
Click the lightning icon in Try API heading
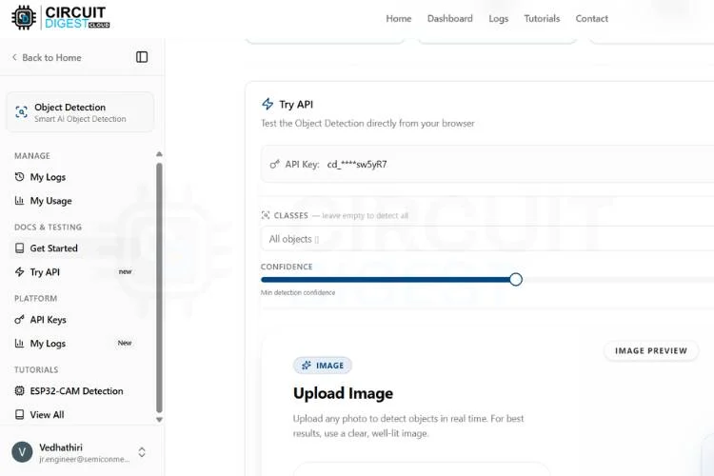[268, 104]
